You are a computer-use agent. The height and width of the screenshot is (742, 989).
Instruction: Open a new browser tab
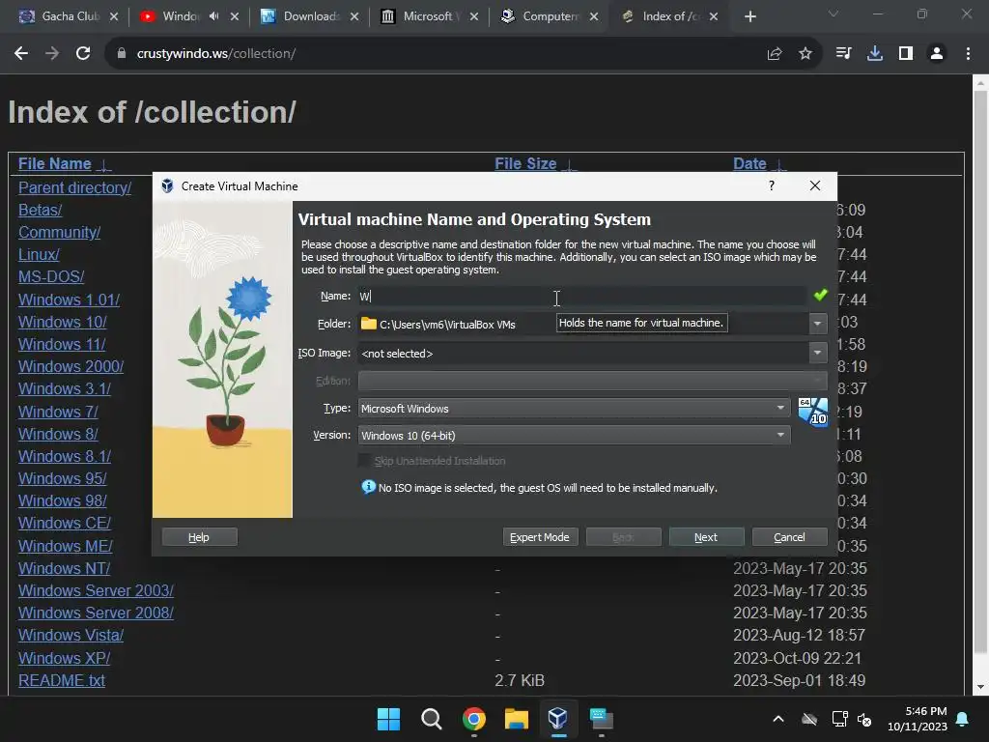pos(749,16)
